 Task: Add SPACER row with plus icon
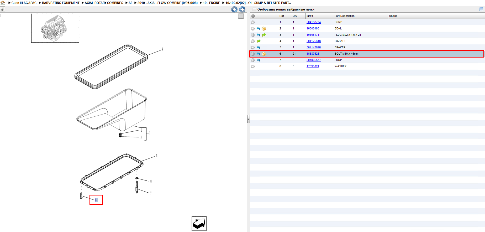pos(253,48)
